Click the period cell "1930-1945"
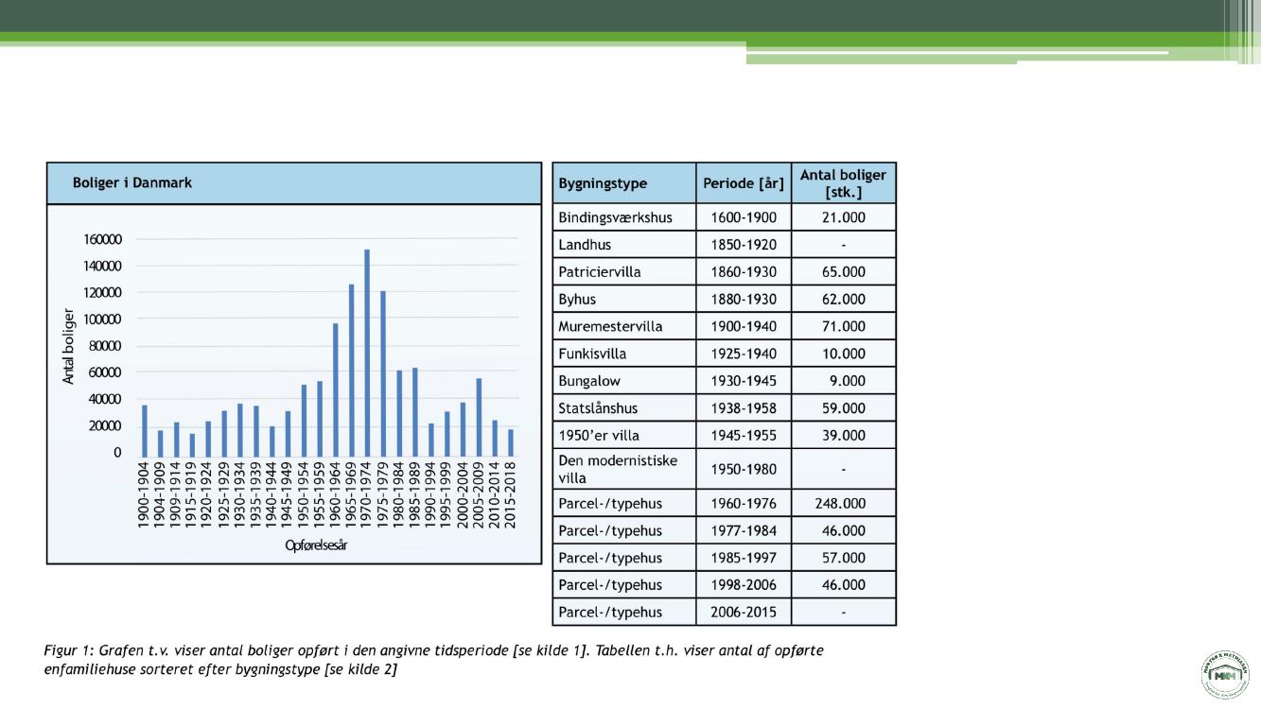The width and height of the screenshot is (1261, 709). pyautogui.click(x=744, y=381)
